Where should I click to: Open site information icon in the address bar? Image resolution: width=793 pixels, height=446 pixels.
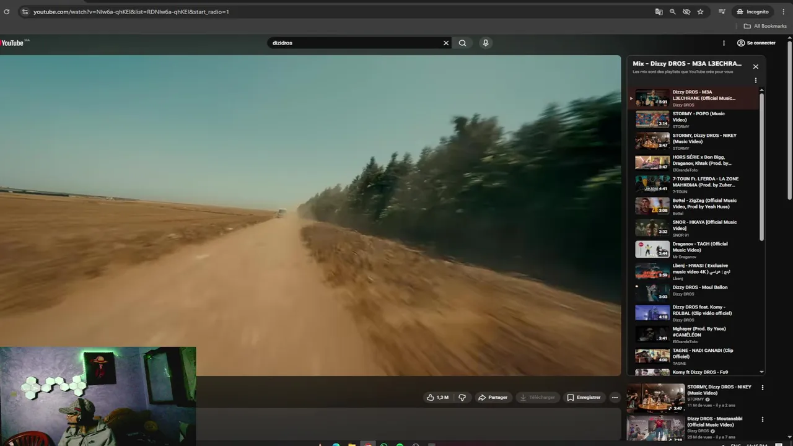pos(24,12)
